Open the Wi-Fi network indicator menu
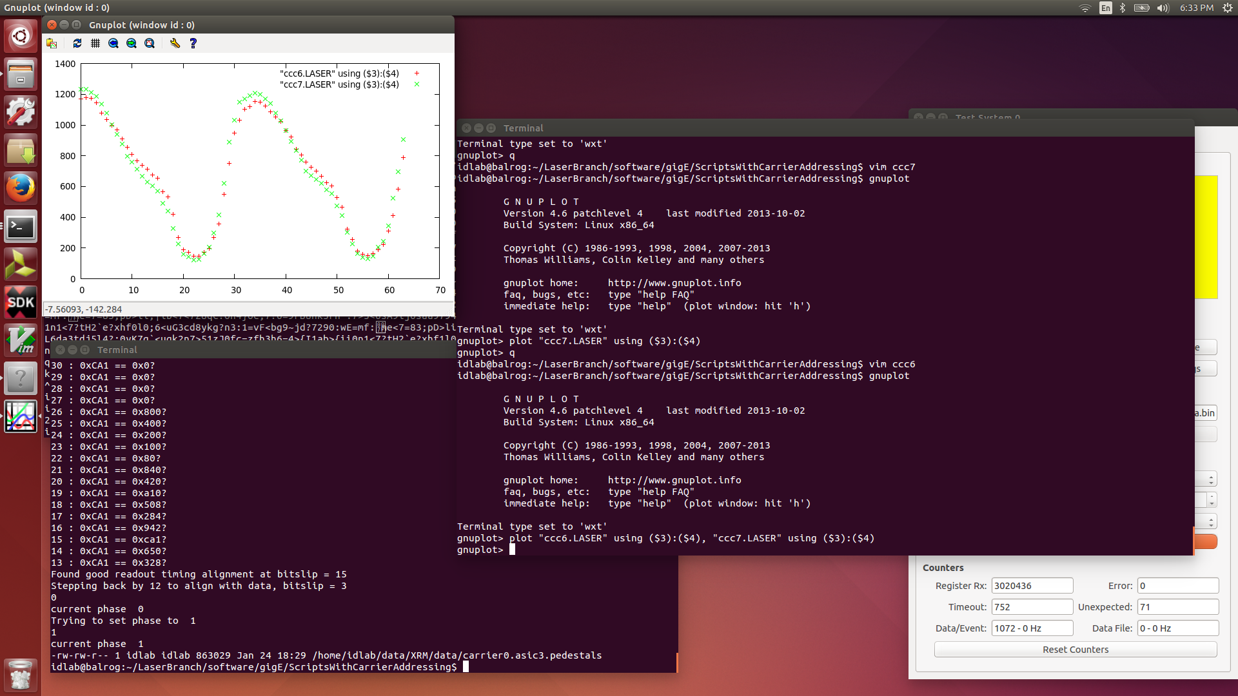Screen dimensions: 1238x696 tap(1085, 8)
